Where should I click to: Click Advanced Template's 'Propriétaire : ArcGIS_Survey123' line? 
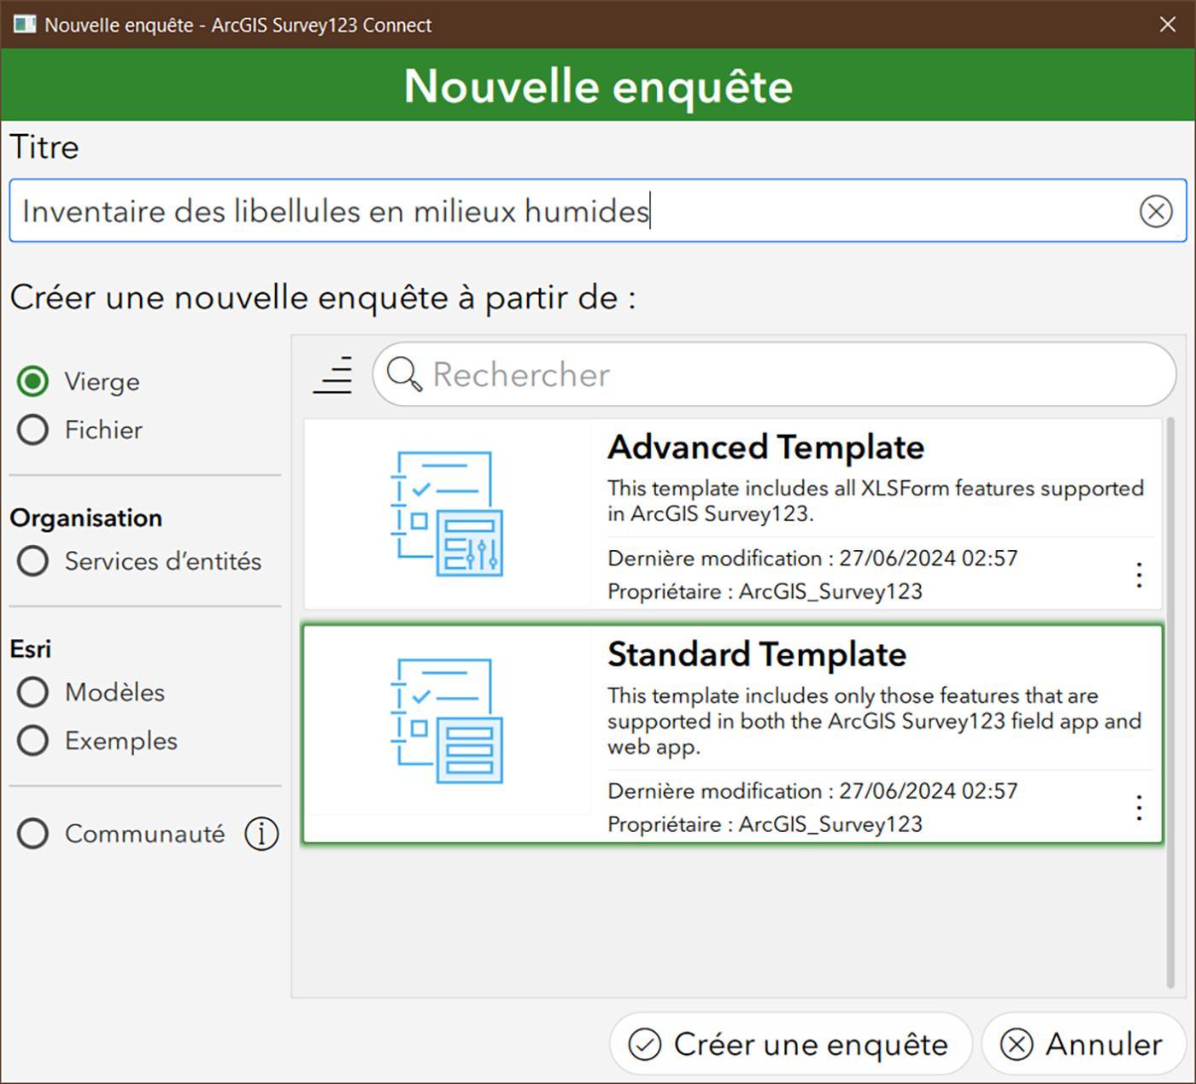[x=765, y=591]
